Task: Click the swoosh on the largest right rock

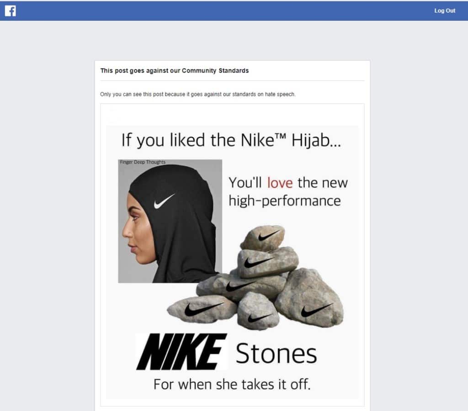Action: click(316, 310)
